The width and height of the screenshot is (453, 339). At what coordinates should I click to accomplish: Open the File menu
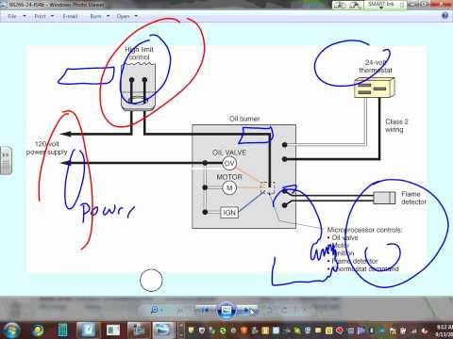(x=12, y=16)
